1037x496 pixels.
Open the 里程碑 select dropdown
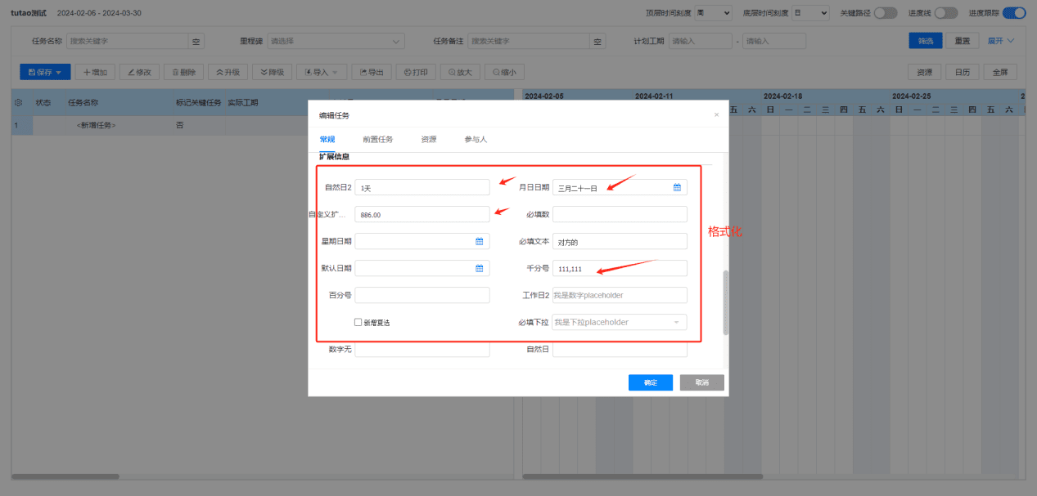click(x=336, y=41)
